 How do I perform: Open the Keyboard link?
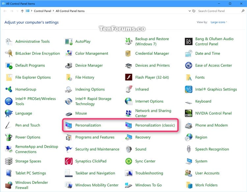203,101
